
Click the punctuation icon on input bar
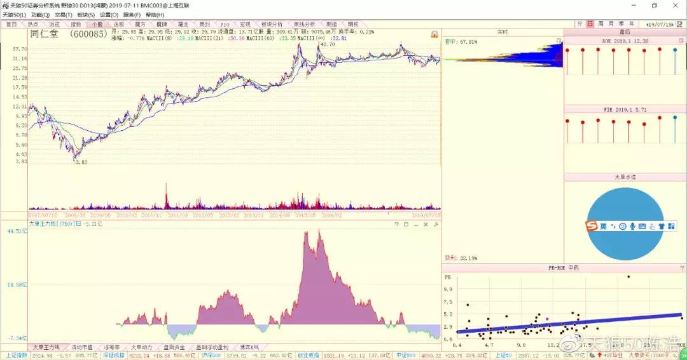(613, 226)
